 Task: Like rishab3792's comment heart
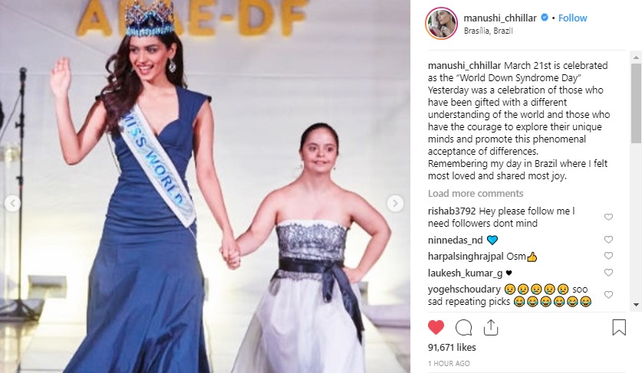point(608,217)
